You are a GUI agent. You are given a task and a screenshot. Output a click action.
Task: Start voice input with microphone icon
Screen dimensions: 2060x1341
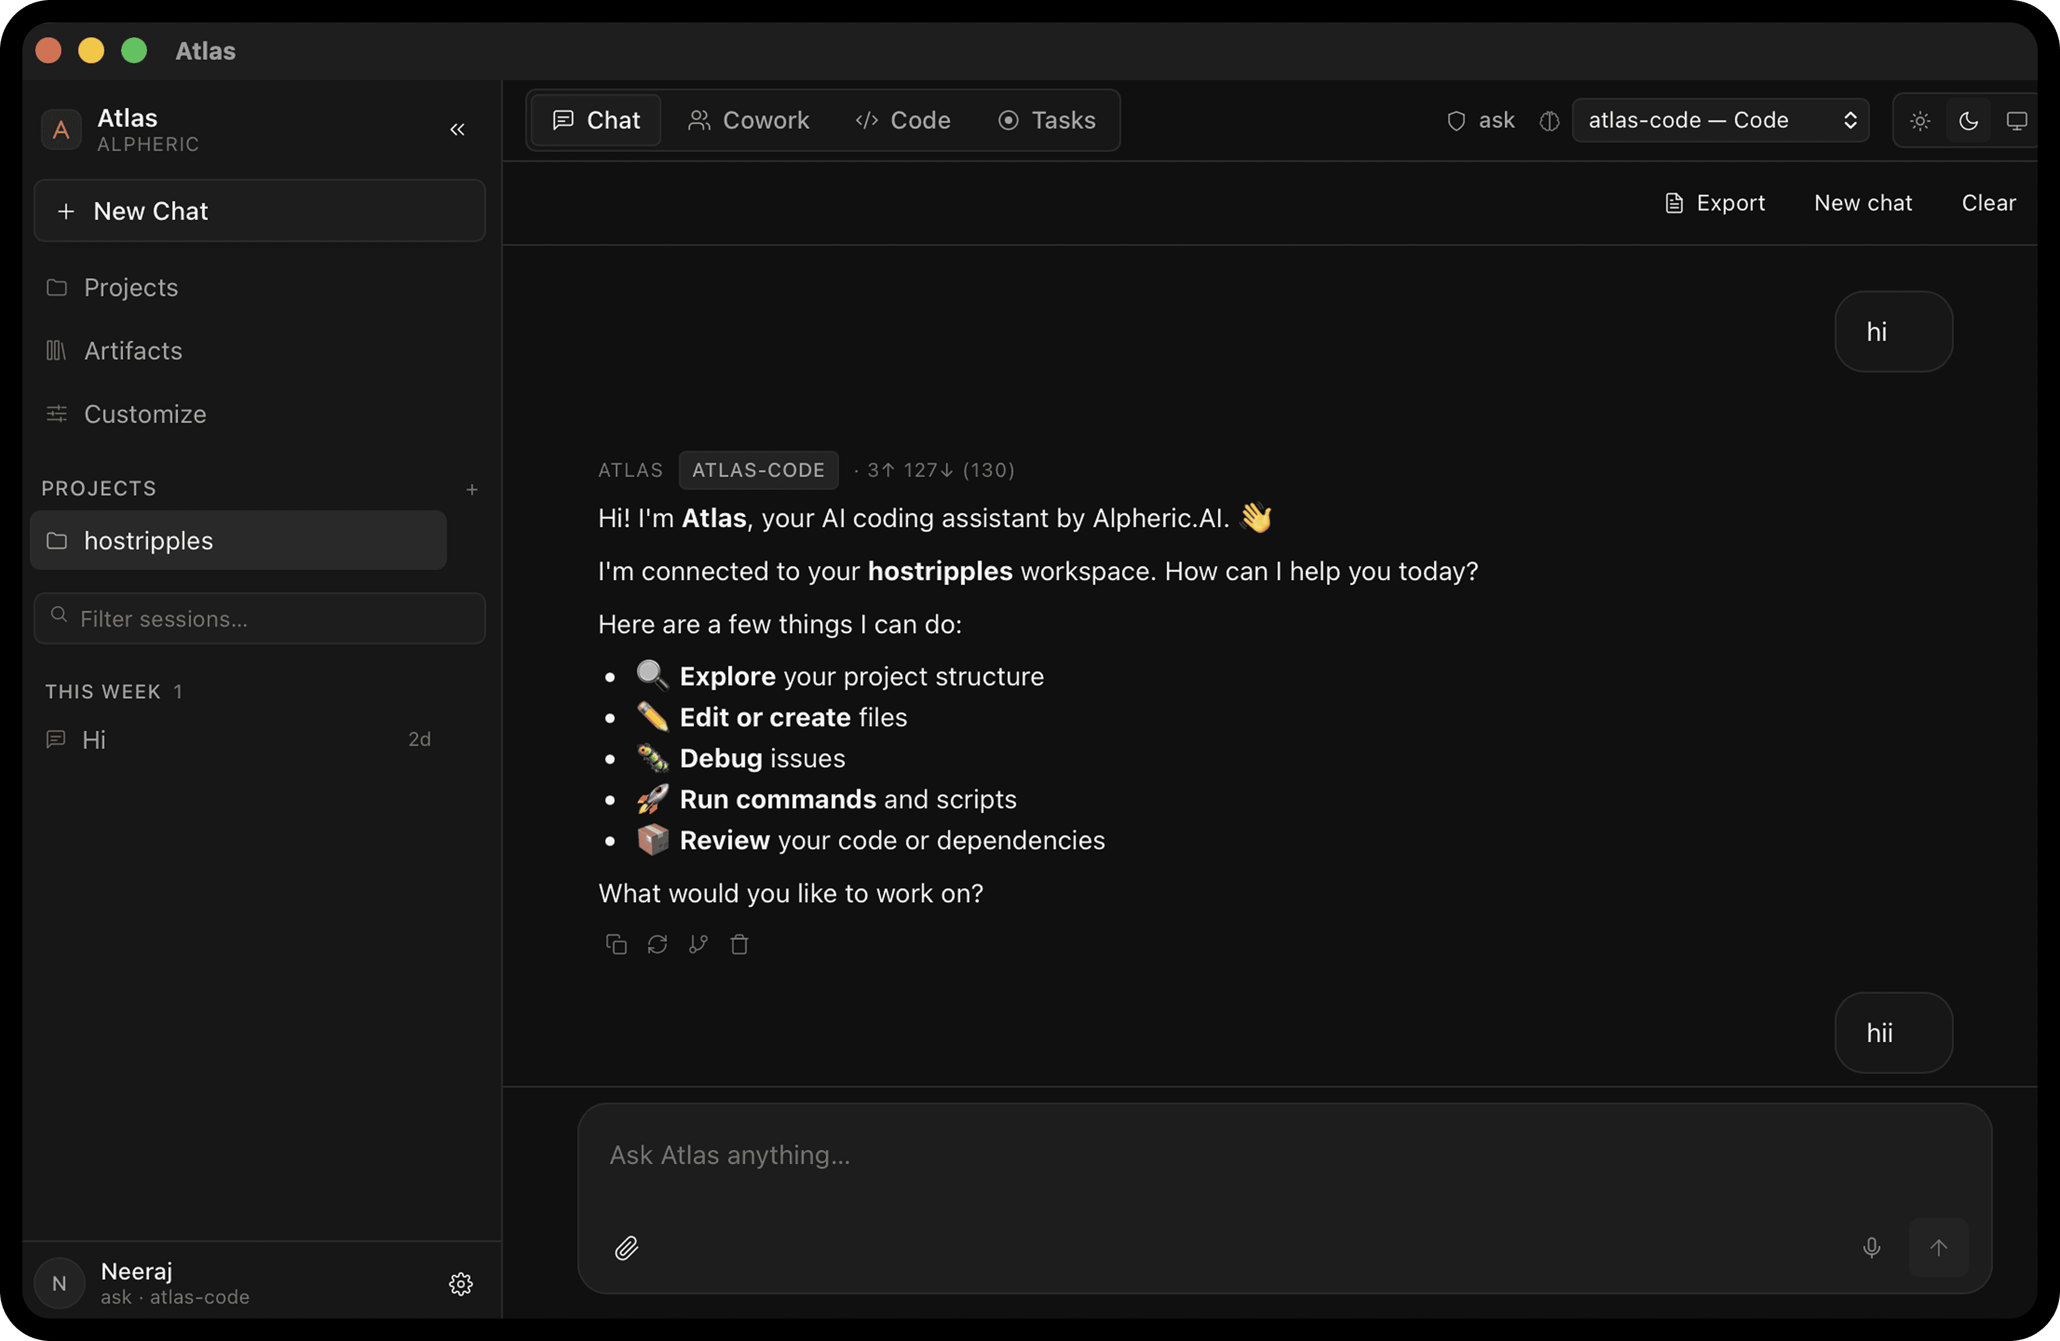[x=1871, y=1248]
